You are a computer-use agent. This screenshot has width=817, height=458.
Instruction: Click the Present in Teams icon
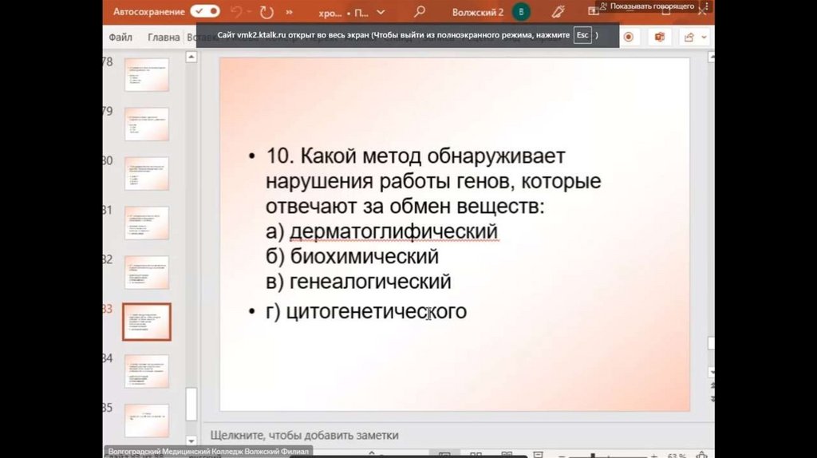pos(659,37)
